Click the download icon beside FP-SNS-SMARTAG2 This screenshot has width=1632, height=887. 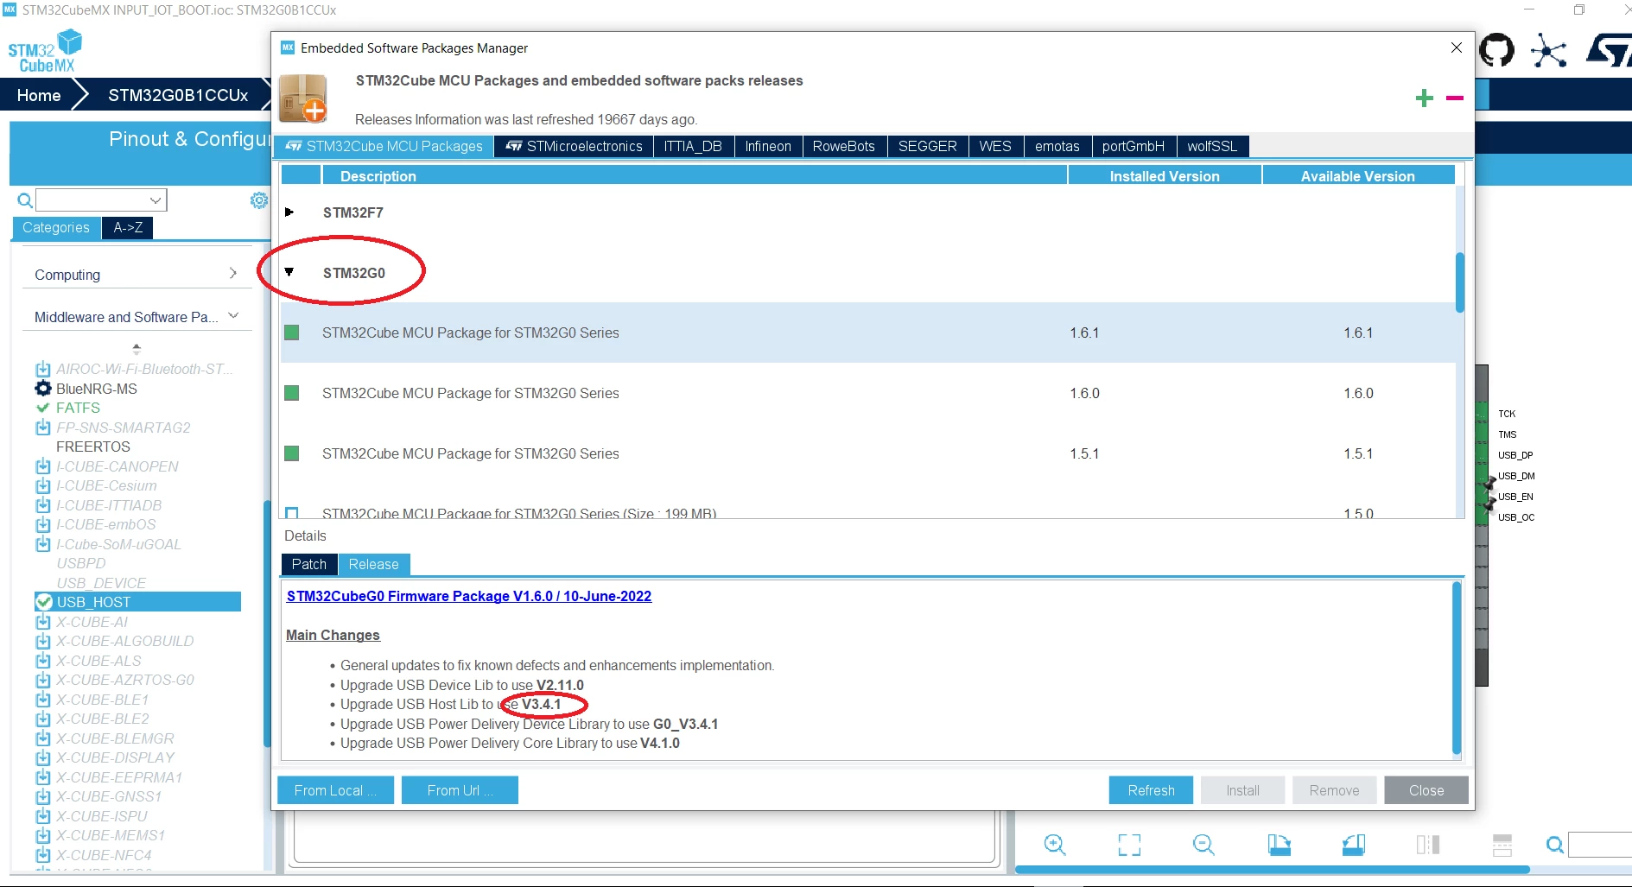43,428
